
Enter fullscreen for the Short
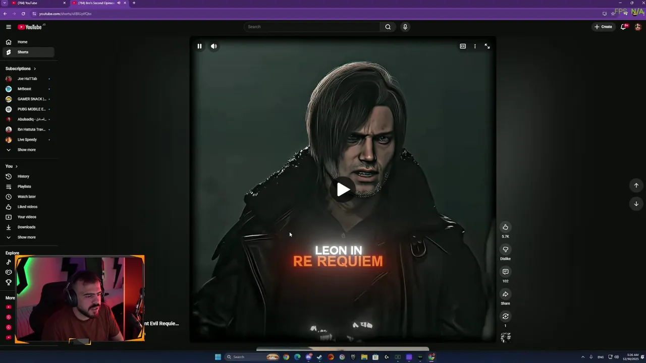[487, 46]
